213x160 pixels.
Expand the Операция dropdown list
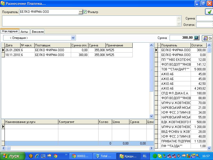click(x=73, y=38)
